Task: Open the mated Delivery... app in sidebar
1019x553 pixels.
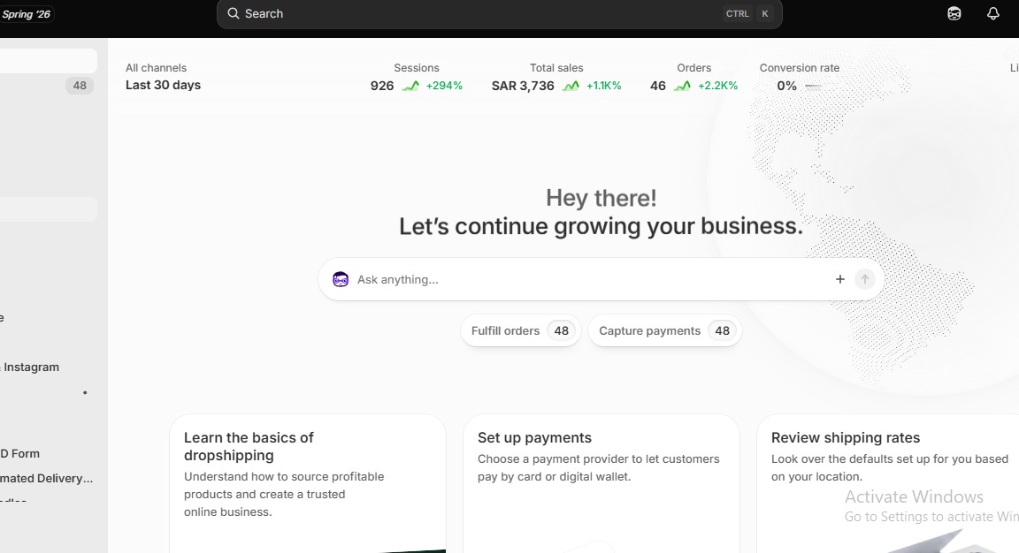Action: click(46, 479)
